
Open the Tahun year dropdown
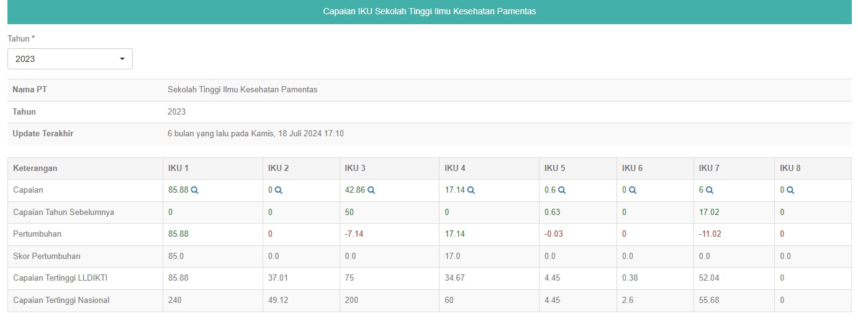tap(70, 59)
